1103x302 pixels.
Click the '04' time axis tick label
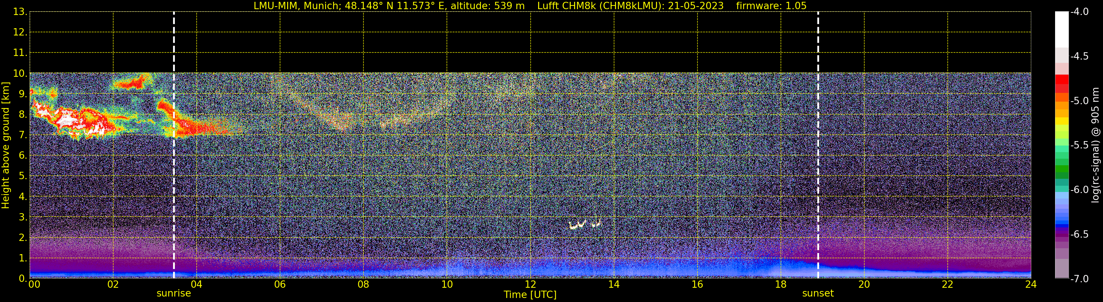click(196, 284)
